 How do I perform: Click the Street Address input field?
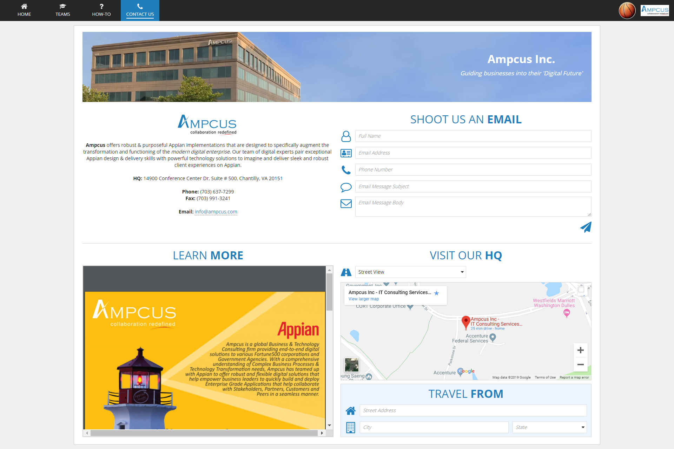click(473, 410)
